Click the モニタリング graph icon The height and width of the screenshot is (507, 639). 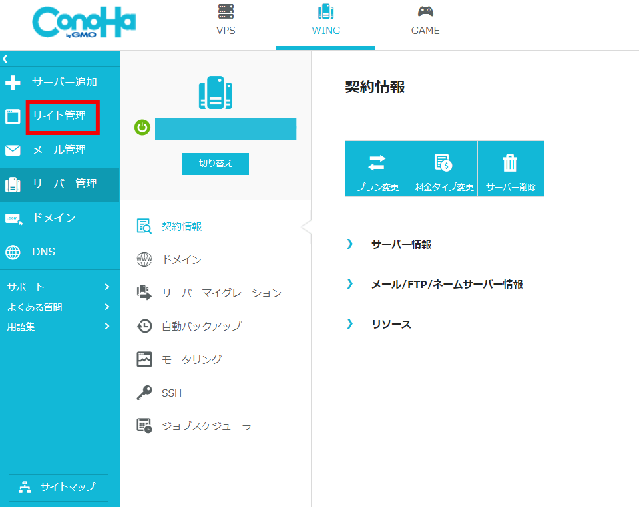pyautogui.click(x=144, y=359)
